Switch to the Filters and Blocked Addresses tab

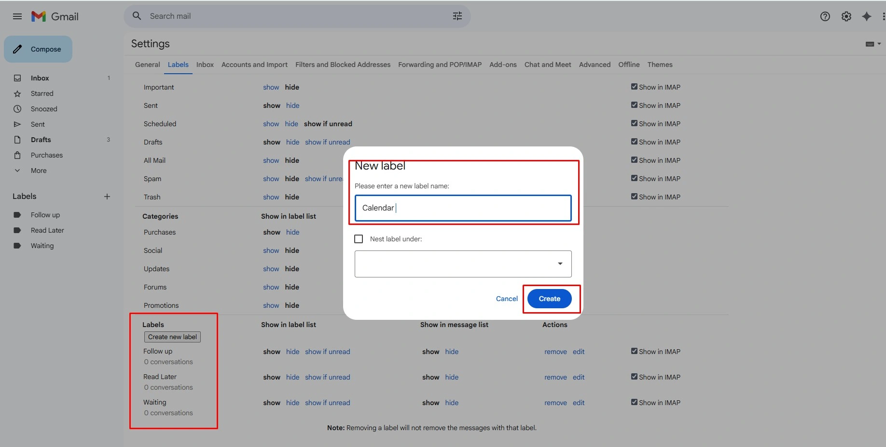(343, 65)
